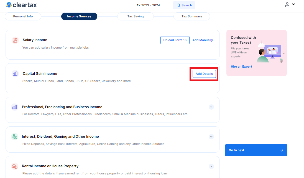Image resolution: width=304 pixels, height=178 pixels.
Task: Click the Capital Gain Income chart icon
Action: [15, 74]
